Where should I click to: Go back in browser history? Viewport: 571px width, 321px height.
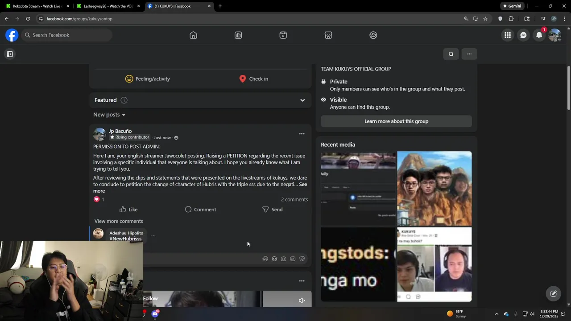[6, 19]
